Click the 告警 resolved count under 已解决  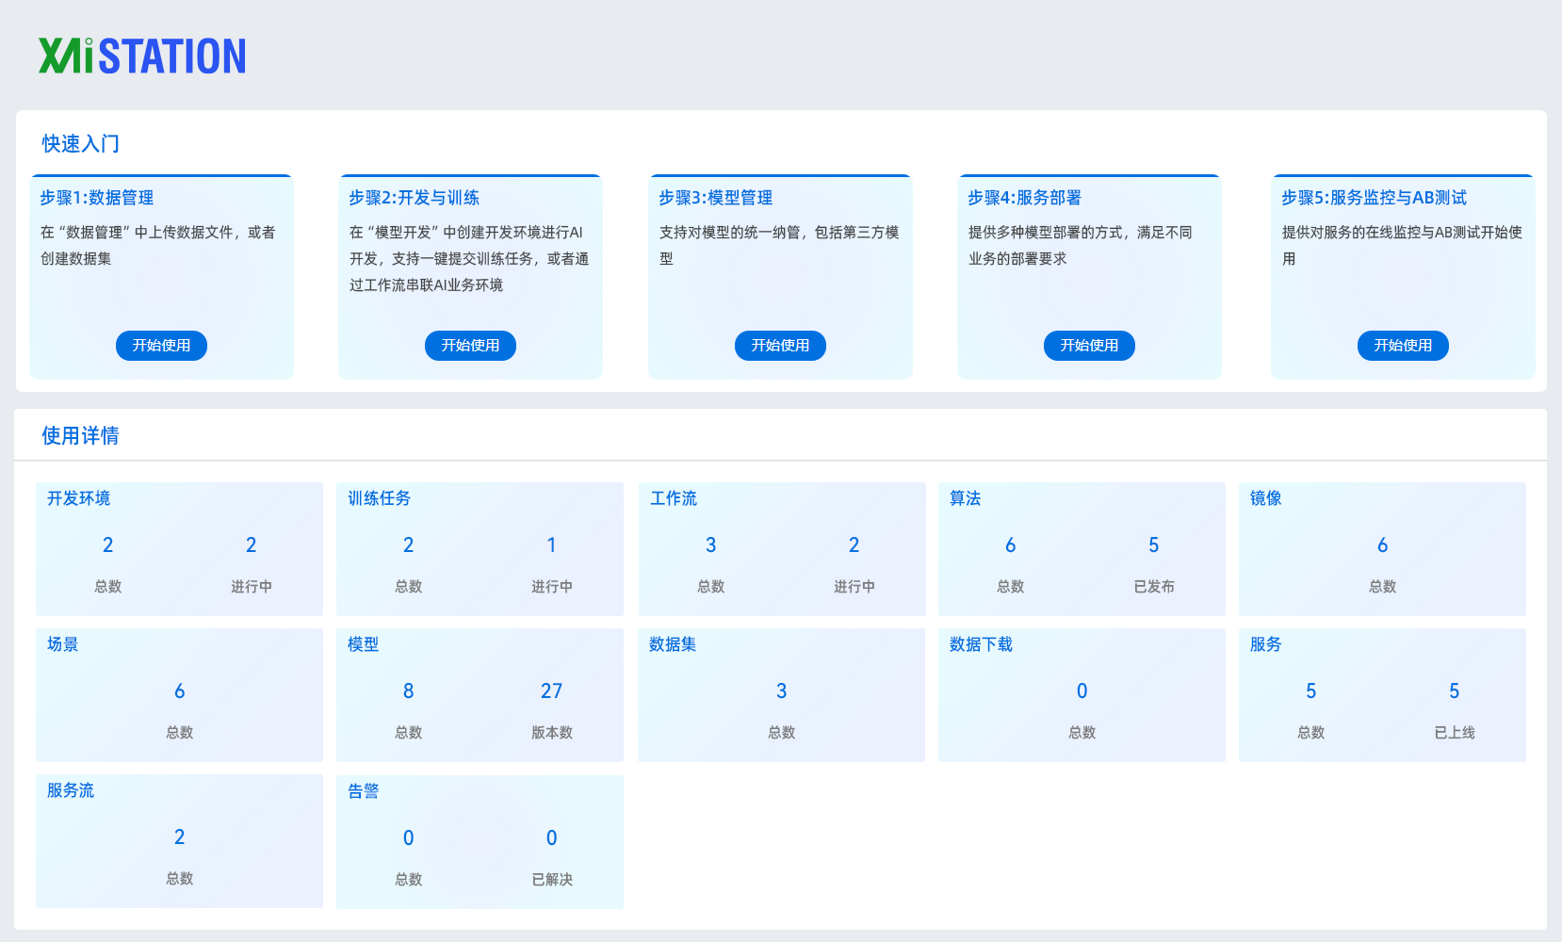pos(551,838)
